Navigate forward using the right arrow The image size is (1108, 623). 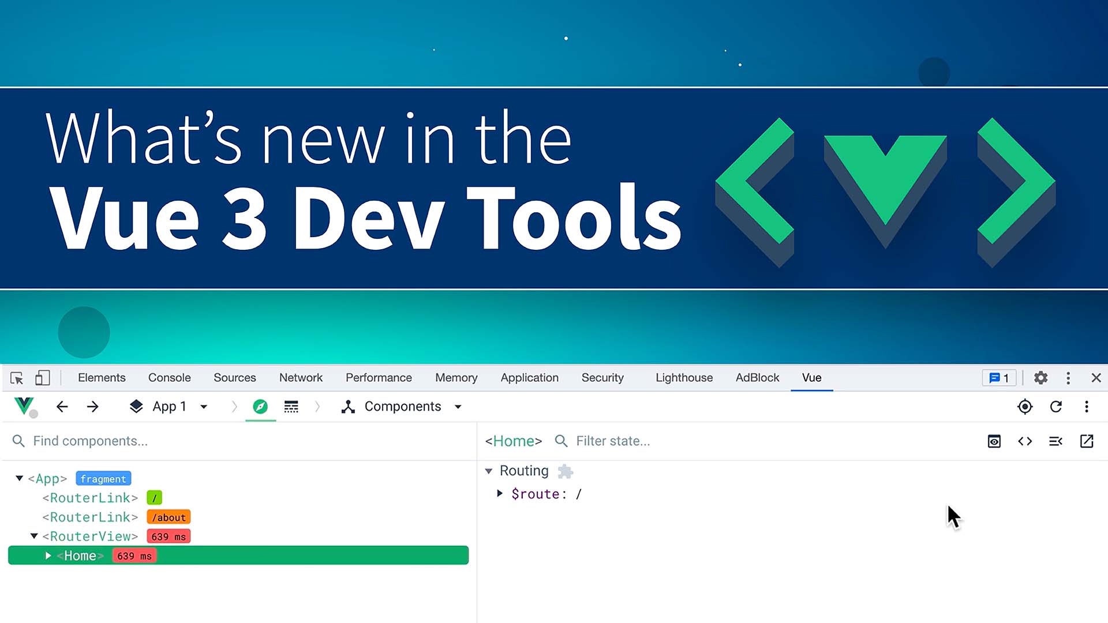click(92, 407)
